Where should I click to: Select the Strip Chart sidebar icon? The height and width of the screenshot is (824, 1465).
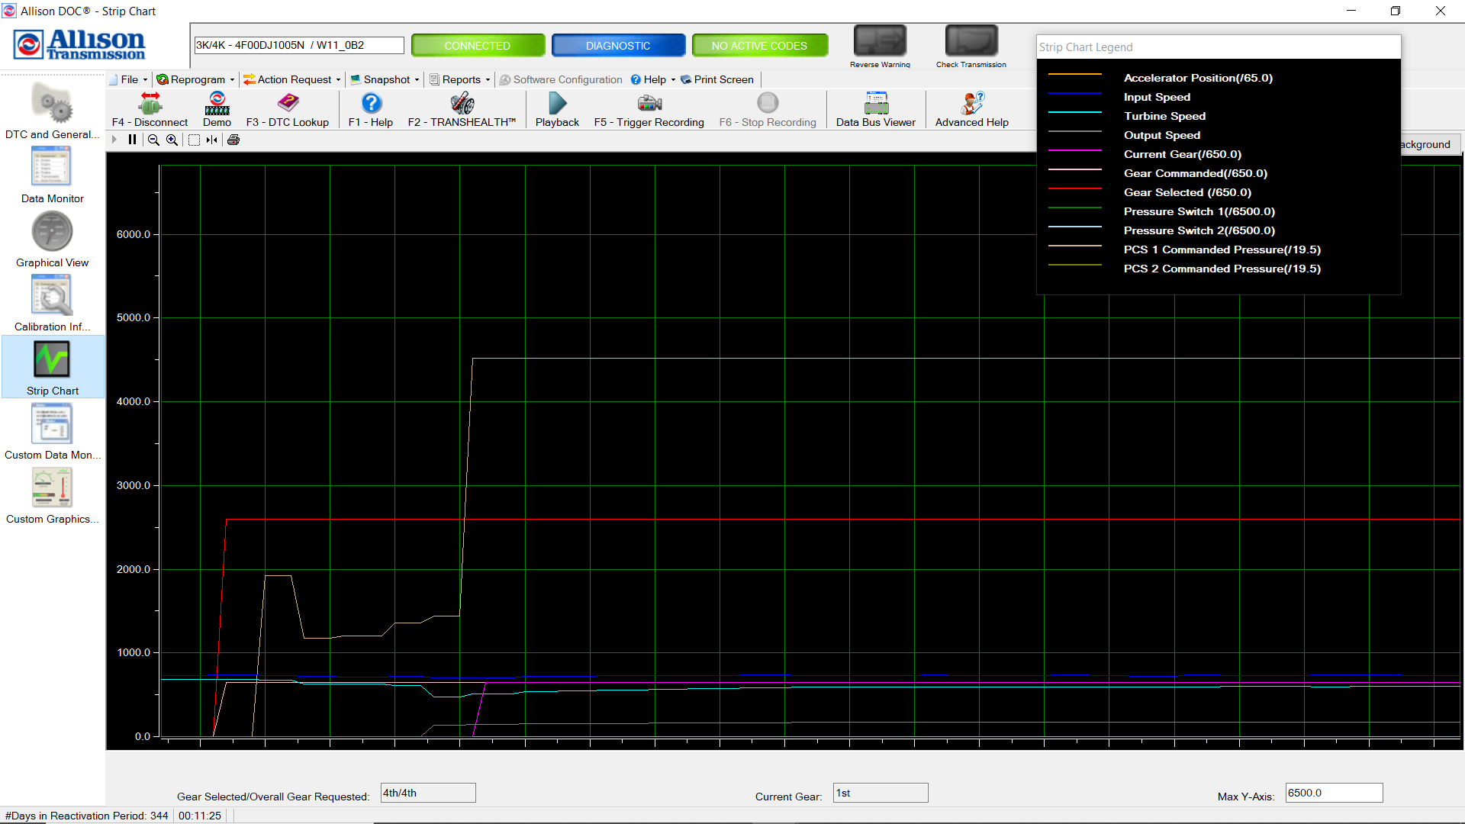click(51, 366)
